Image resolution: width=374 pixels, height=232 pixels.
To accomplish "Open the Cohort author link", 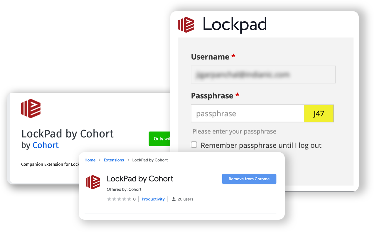I will click(x=46, y=145).
